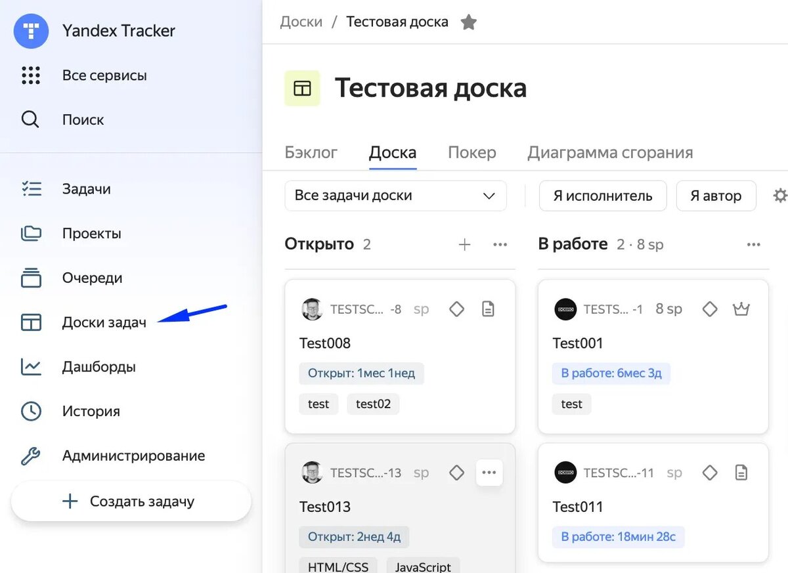This screenshot has height=573, width=788.
Task: Click the Yandex Tracker logo icon
Action: click(31, 31)
